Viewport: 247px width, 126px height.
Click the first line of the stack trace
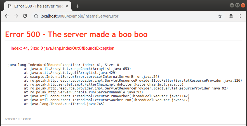63,65
